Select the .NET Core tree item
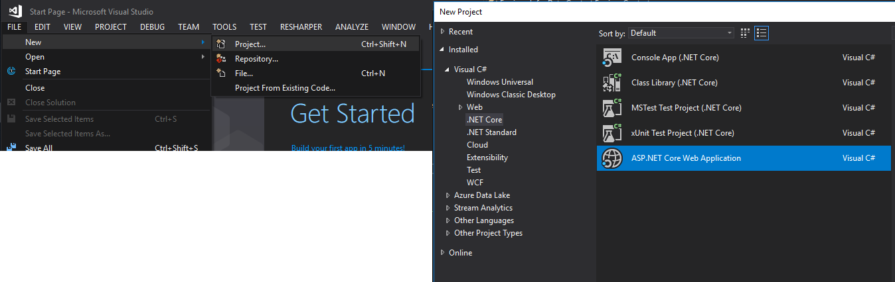The image size is (895, 282). tap(485, 120)
